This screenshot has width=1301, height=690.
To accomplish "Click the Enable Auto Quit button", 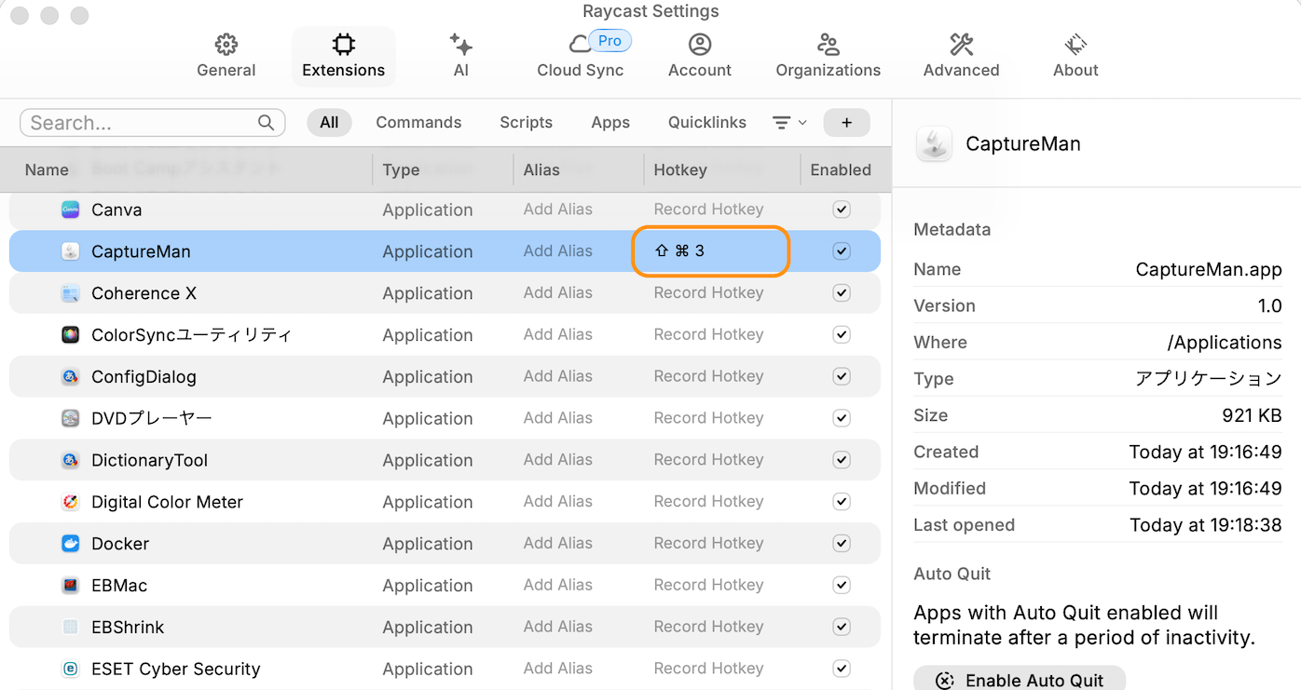I will tap(1020, 680).
